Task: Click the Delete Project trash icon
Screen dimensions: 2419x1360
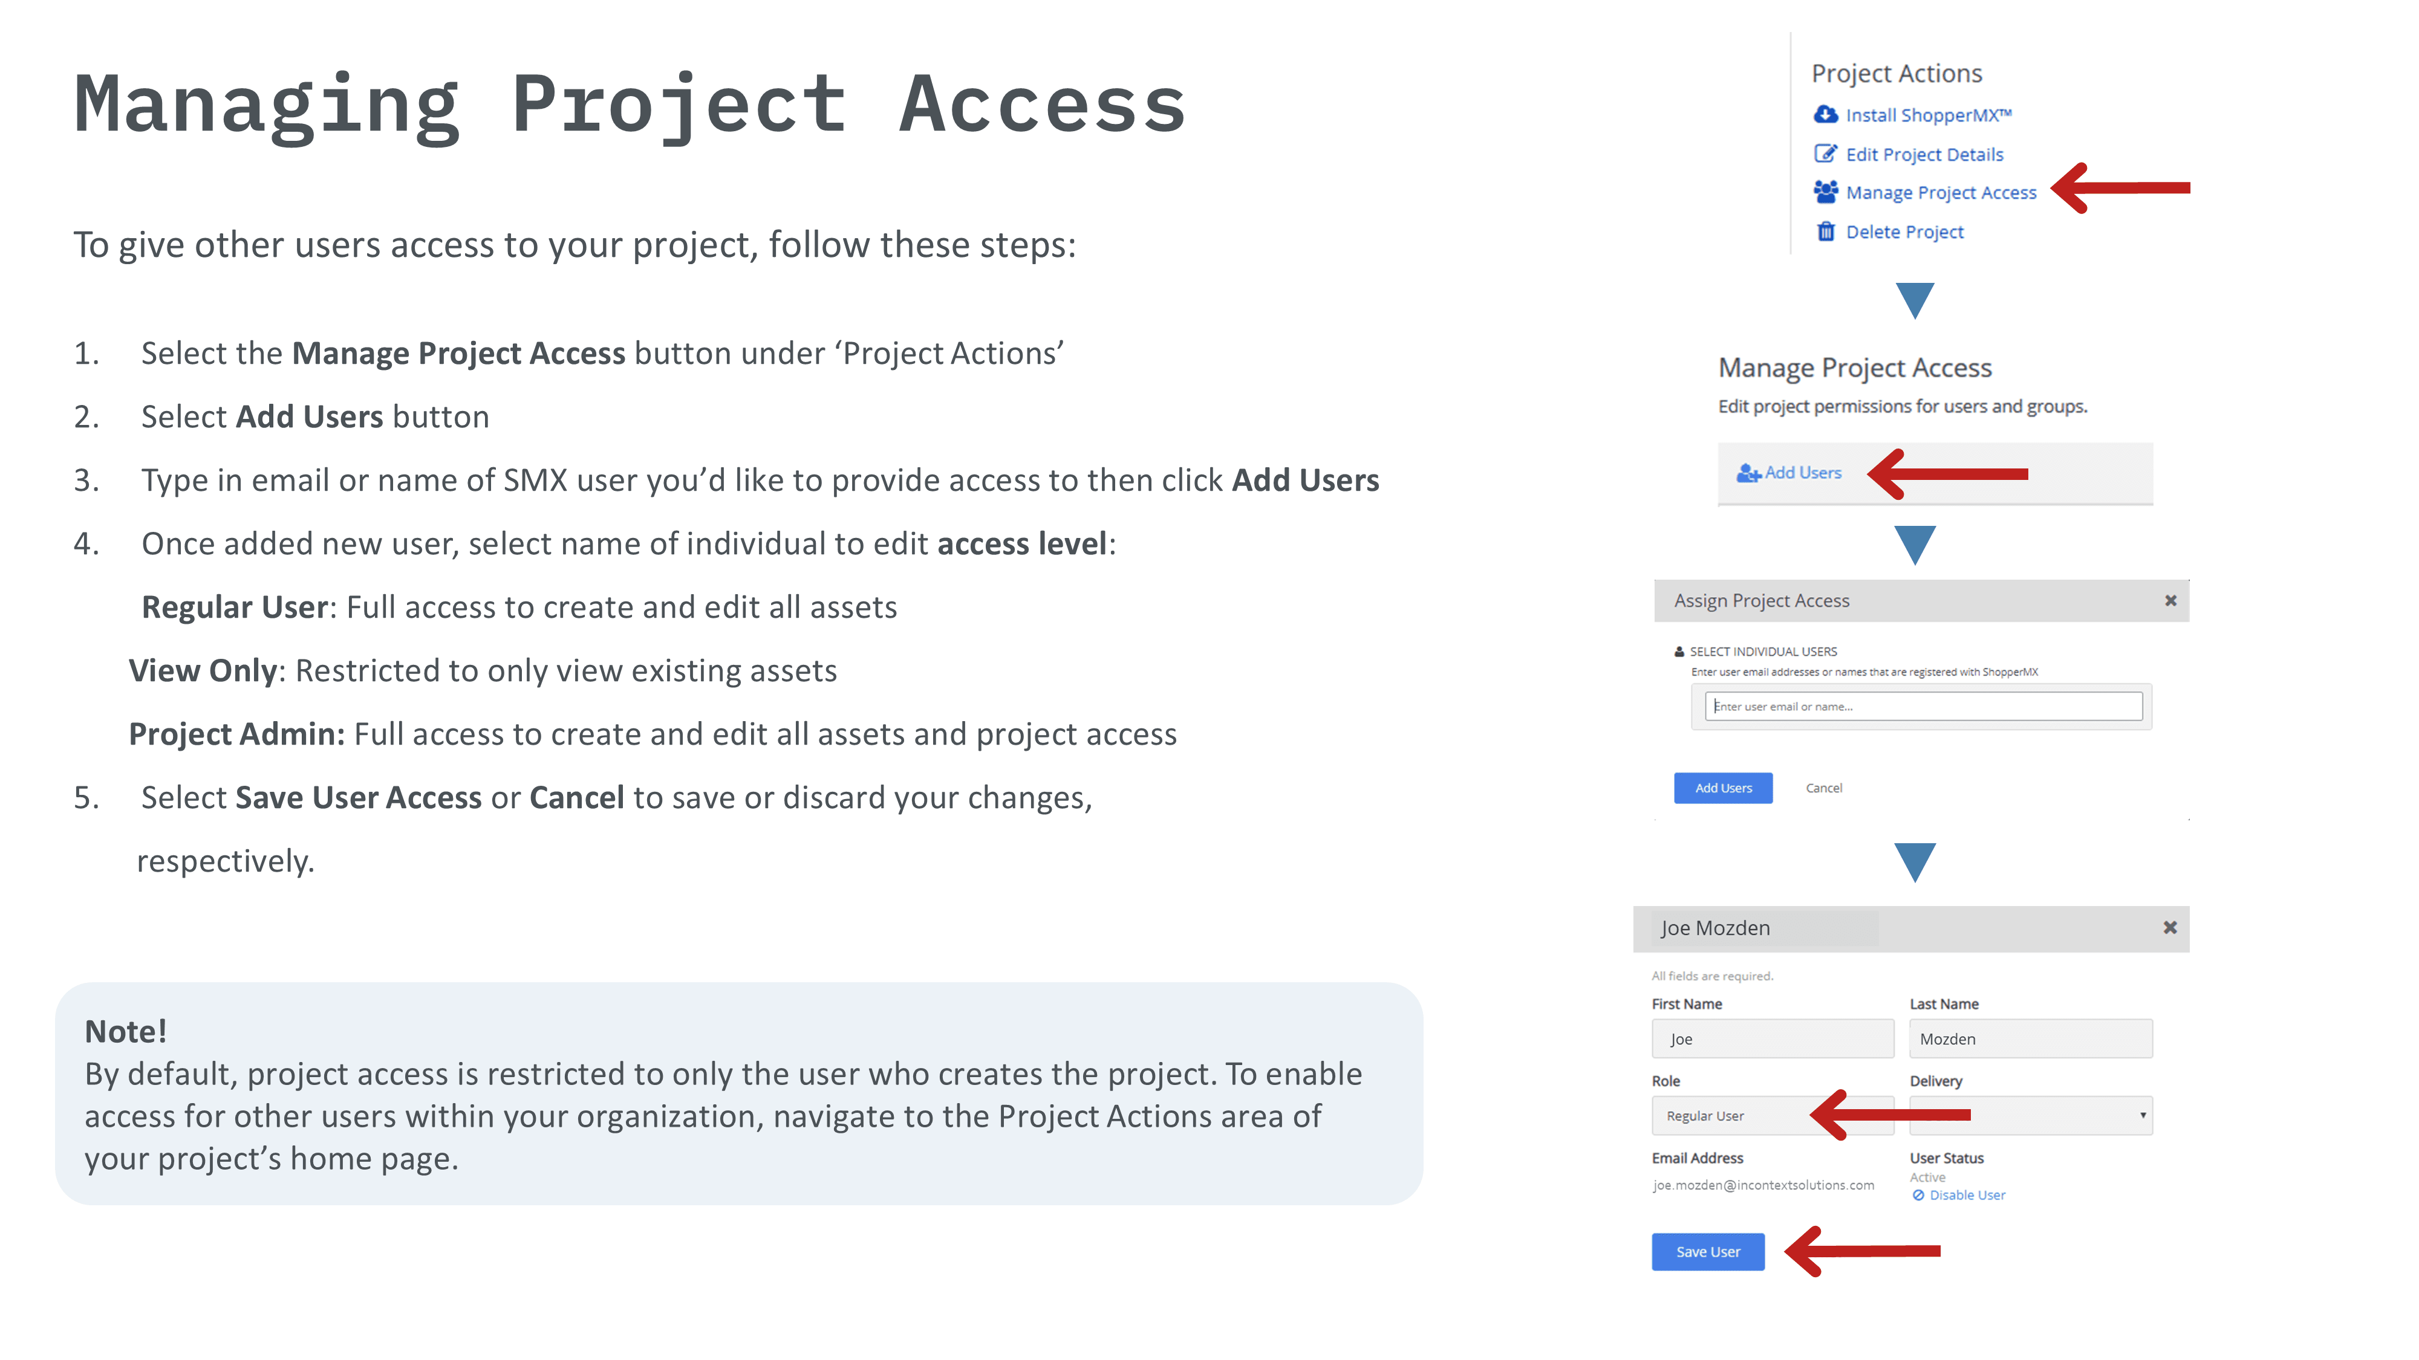Action: tap(1825, 232)
